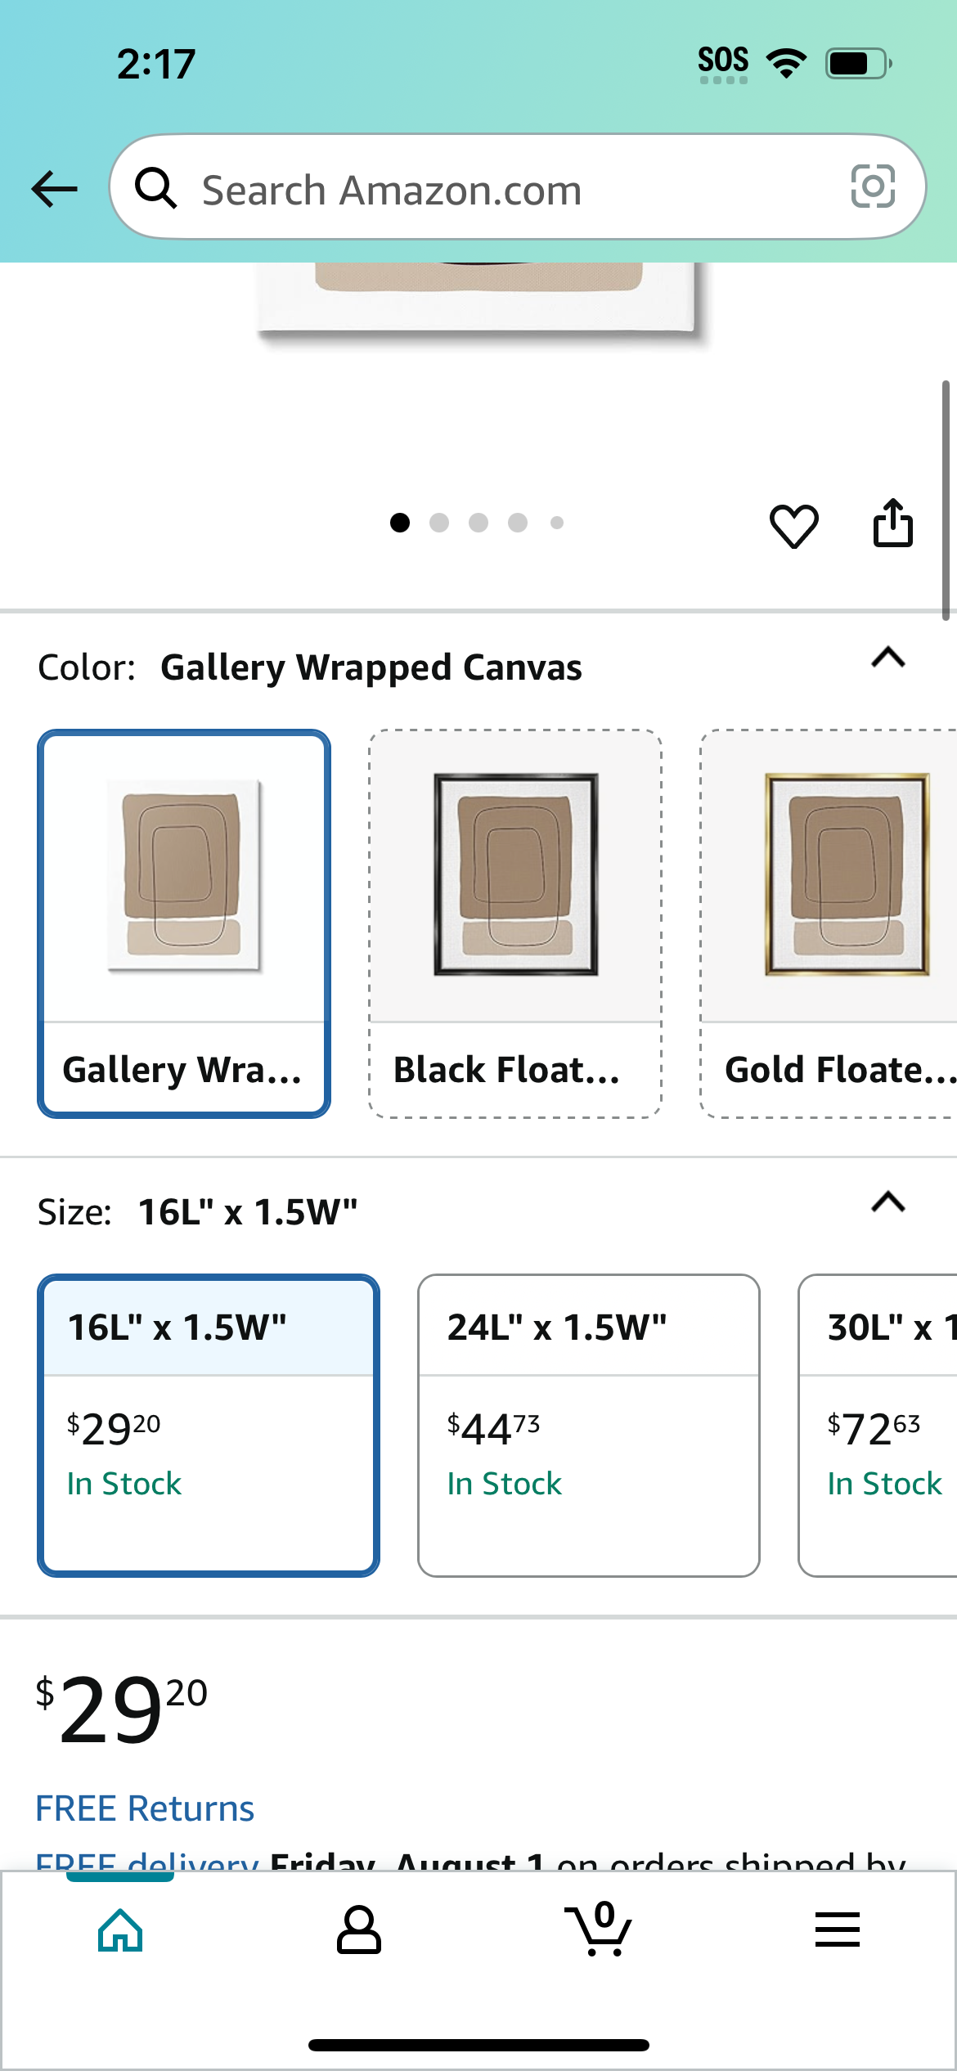The width and height of the screenshot is (957, 2071).
Task: Open the account profile icon
Action: click(359, 1930)
